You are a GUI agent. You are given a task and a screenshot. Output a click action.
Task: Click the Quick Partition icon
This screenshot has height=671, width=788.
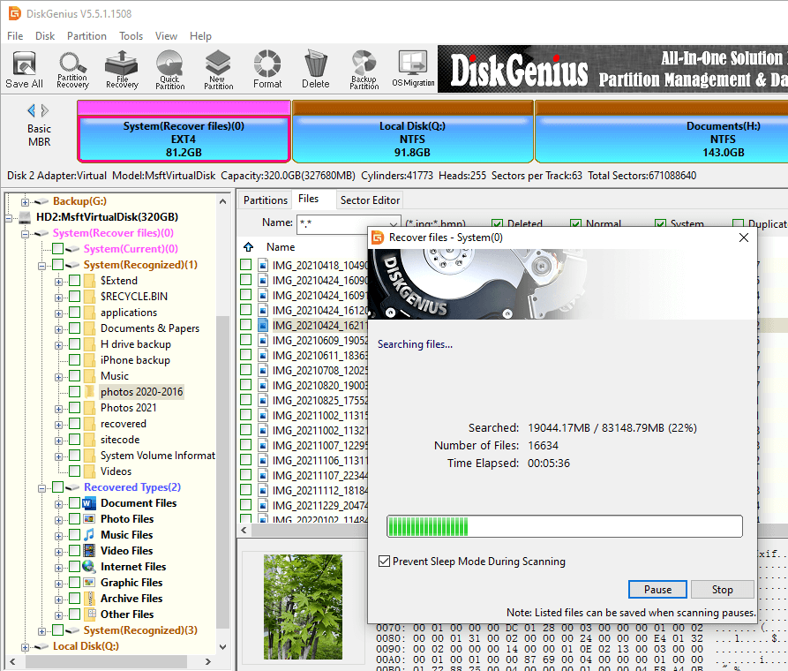coord(169,70)
